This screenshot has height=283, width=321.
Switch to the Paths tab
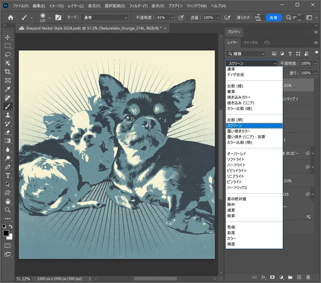pos(267,43)
